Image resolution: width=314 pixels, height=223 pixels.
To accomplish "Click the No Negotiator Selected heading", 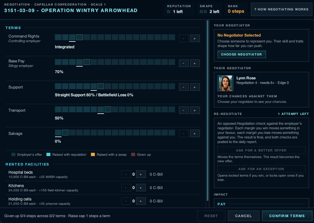I will (239, 35).
